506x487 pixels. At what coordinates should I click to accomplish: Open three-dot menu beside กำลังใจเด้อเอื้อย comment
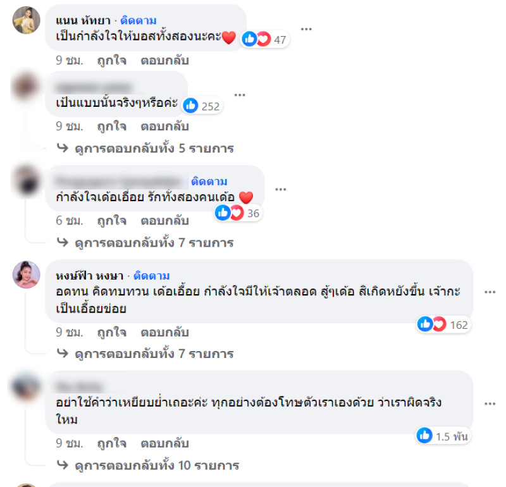click(x=280, y=189)
